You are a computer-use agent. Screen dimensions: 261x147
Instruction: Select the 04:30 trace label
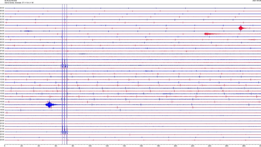pos(2,34)
